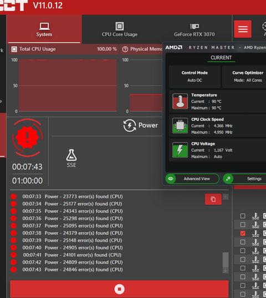
Task: Check the checkbox directly below the checked one
Action: (243, 242)
